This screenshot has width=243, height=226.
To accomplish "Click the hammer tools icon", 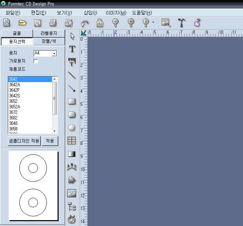I will (182, 23).
